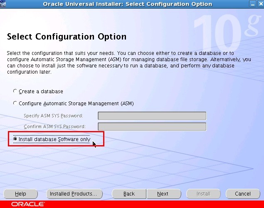
Task: Open the Help button
Action: pos(20,194)
